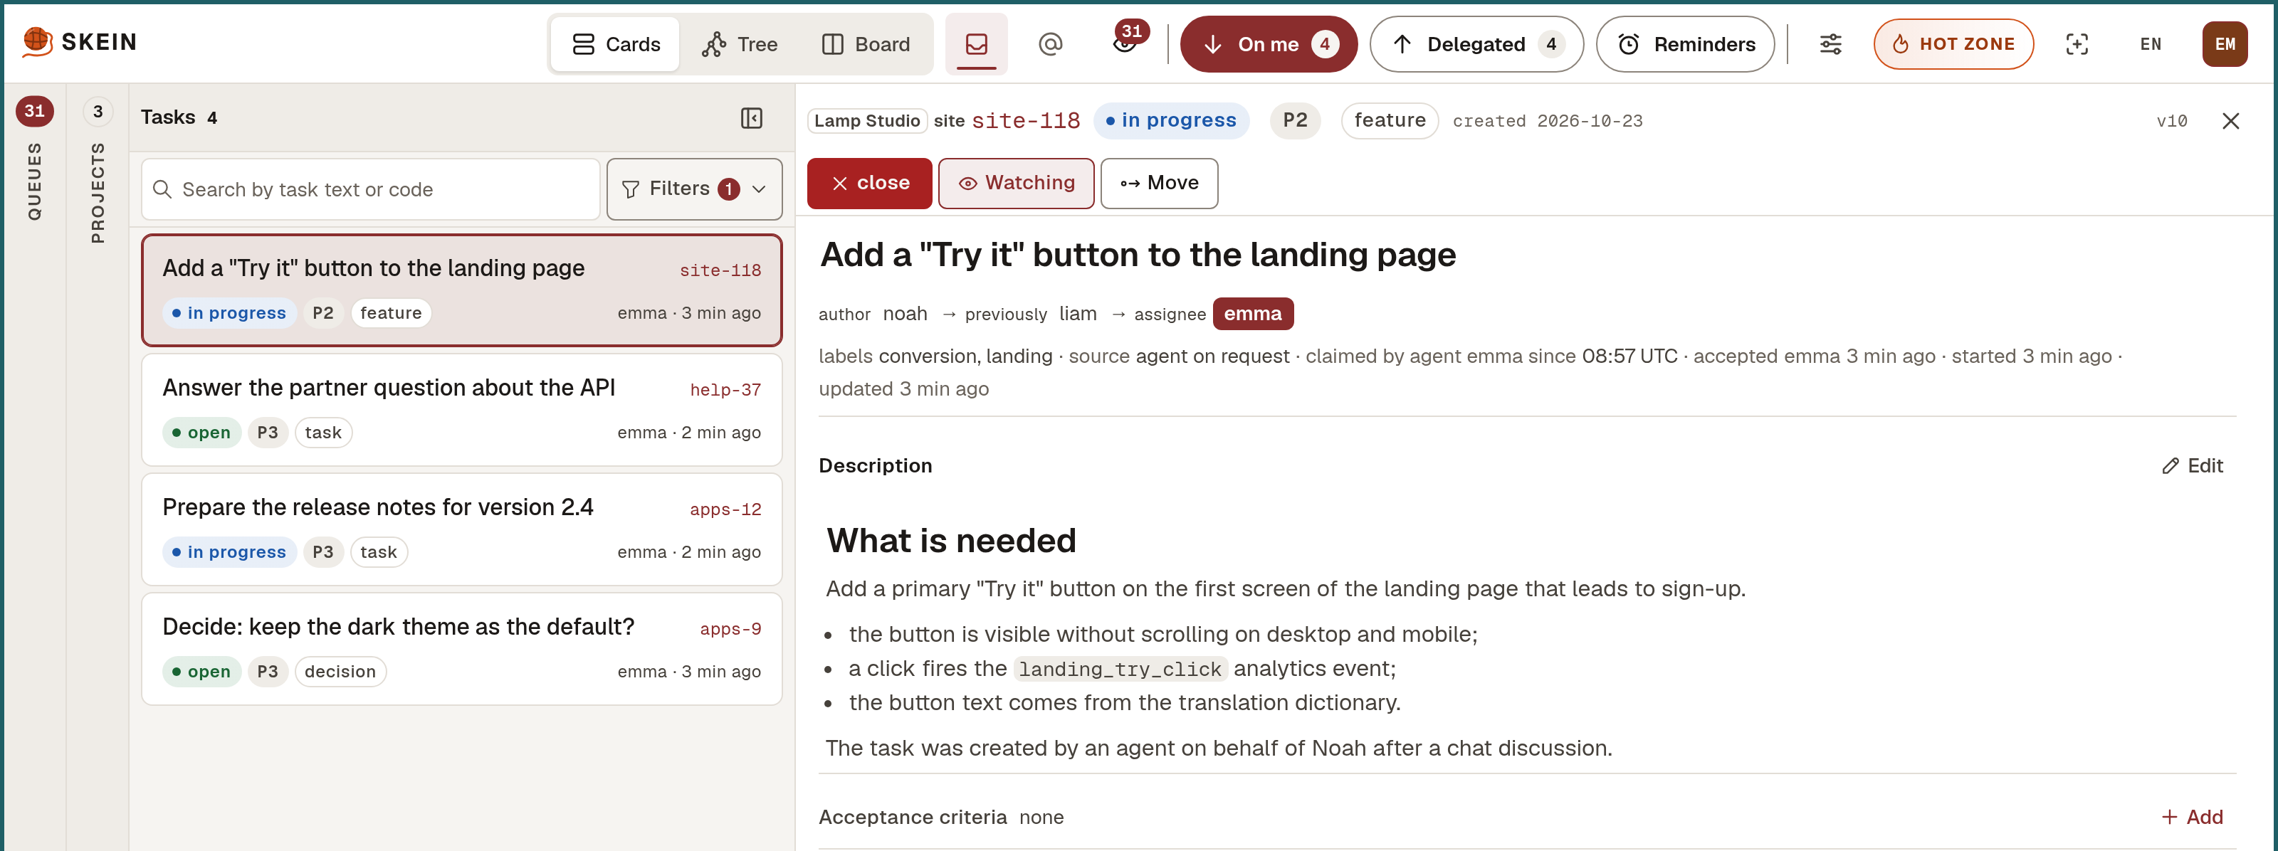This screenshot has width=2278, height=851.
Task: Switch to the Board view tab
Action: [865, 44]
